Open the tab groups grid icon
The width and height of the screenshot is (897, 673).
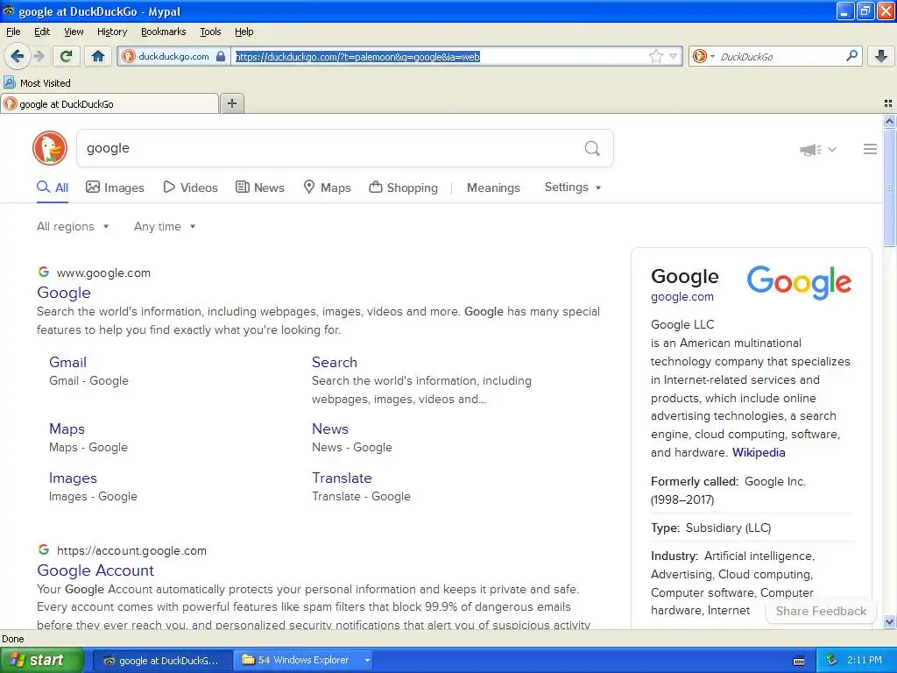click(x=888, y=103)
